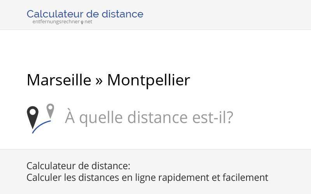Click the blue curved route line icon
311x194 pixels.
click(42, 127)
